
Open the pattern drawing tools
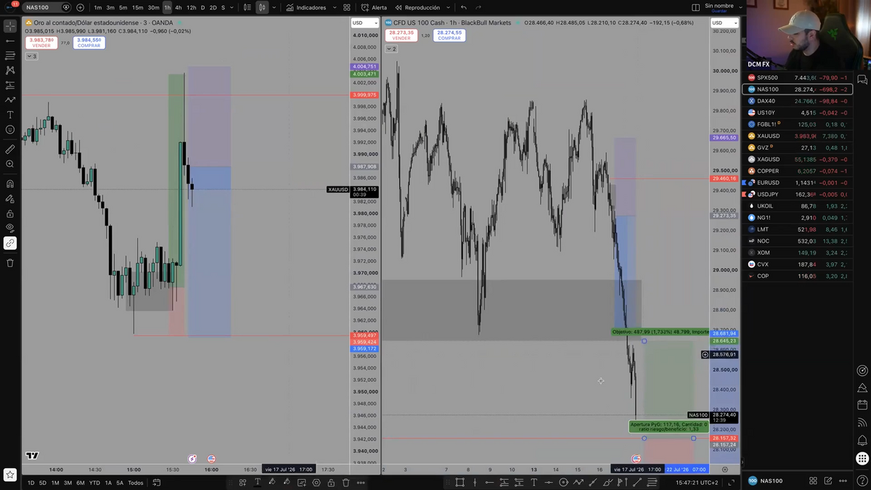click(x=10, y=70)
